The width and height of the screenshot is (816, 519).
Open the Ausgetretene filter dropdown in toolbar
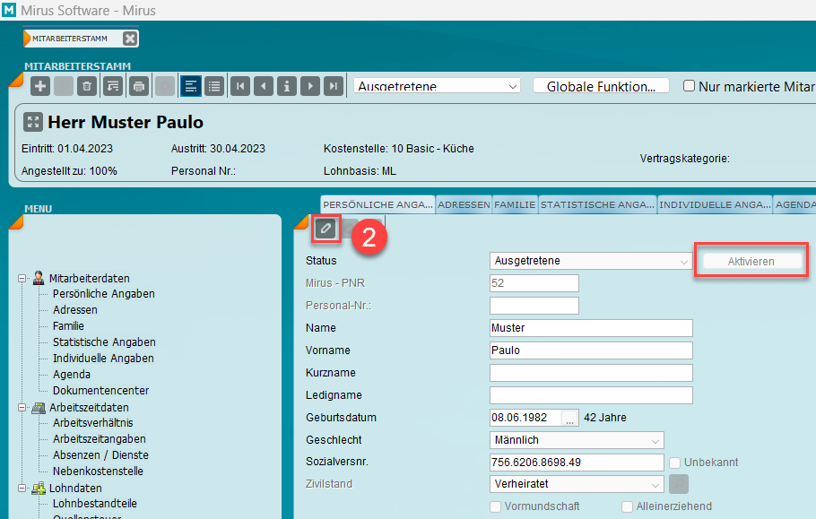click(x=438, y=86)
